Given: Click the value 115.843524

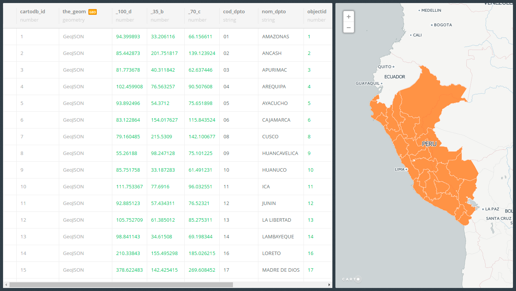Looking at the screenshot, I should pyautogui.click(x=202, y=120).
